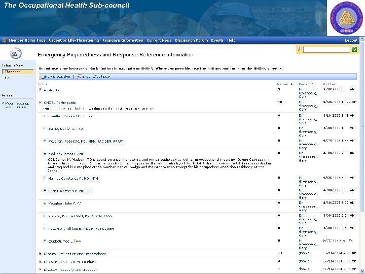
Task: Expand the Disaster Recovery and Mitigation thread
Action: [x=40, y=269]
